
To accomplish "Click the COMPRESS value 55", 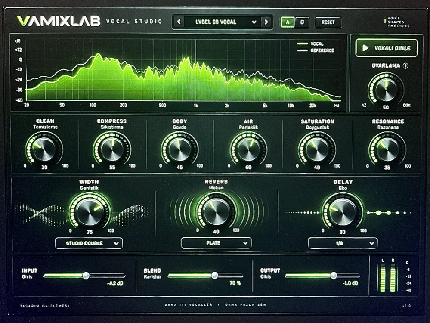I will [x=112, y=168].
